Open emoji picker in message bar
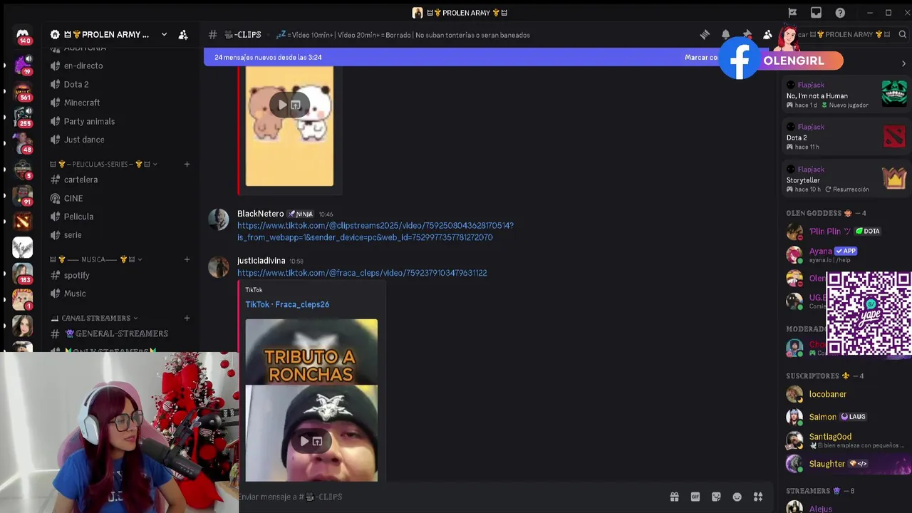Viewport: 912px width, 513px height. [x=737, y=497]
